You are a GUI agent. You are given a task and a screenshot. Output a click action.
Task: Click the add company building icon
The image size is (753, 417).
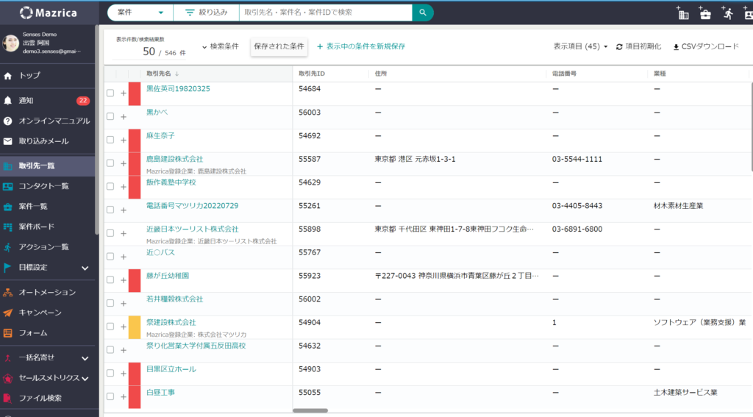click(682, 13)
